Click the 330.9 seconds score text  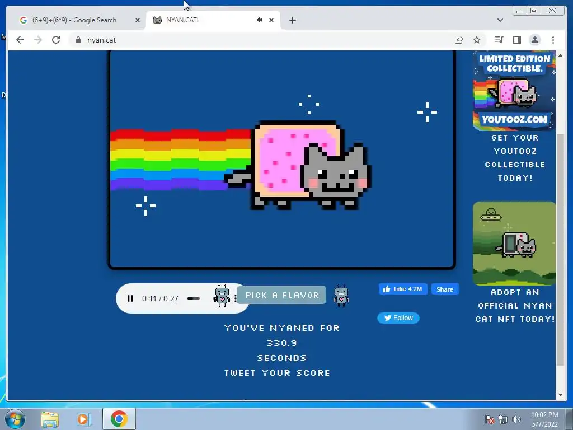coord(281,343)
